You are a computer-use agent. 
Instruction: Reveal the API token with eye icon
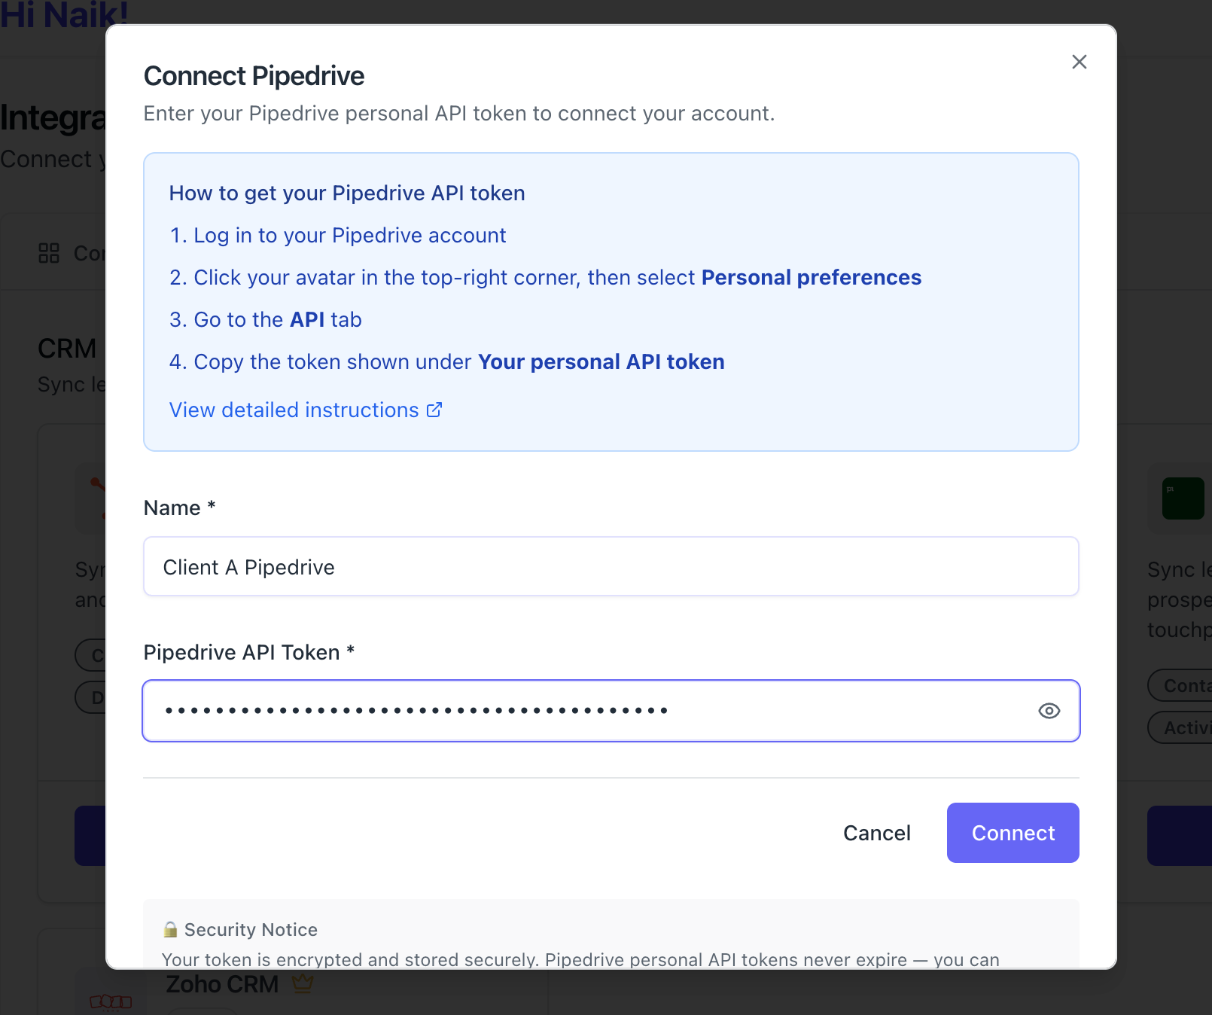[1049, 711]
